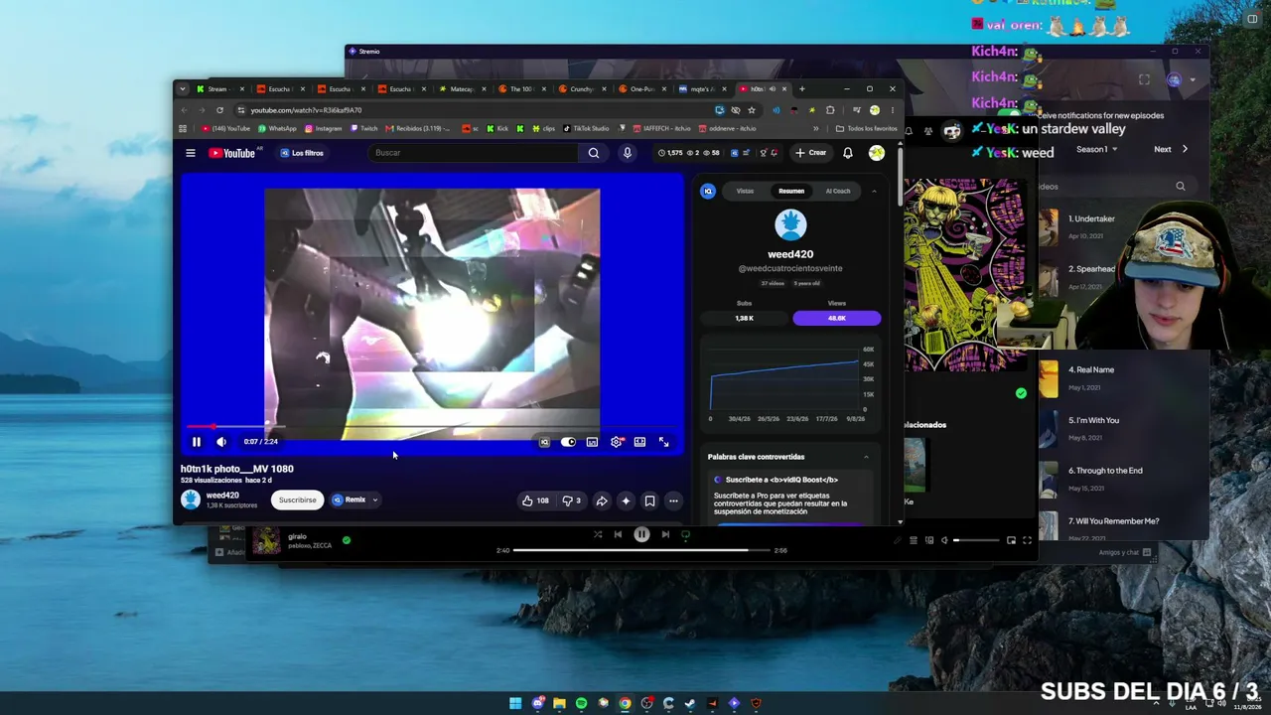This screenshot has width=1271, height=715.
Task: Like the video with 108 likes
Action: click(x=536, y=500)
